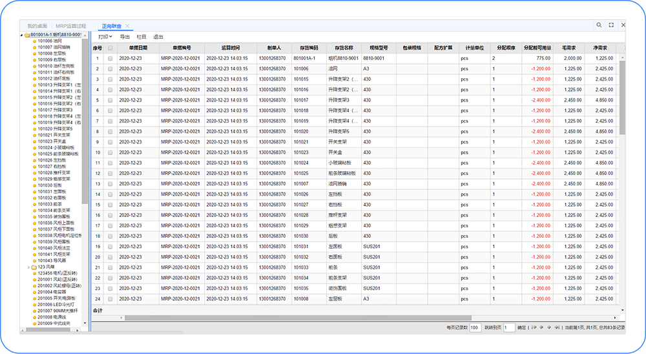Go to the previous page arrow
The width and height of the screenshot is (646, 354).
tap(541, 328)
